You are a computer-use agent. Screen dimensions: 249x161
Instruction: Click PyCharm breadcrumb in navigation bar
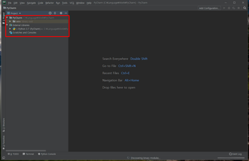coord(10,8)
